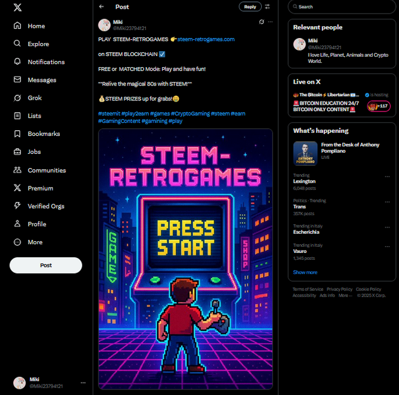Open The Bitcoin Libertarian live host
399x395 pixels.
tap(326, 95)
